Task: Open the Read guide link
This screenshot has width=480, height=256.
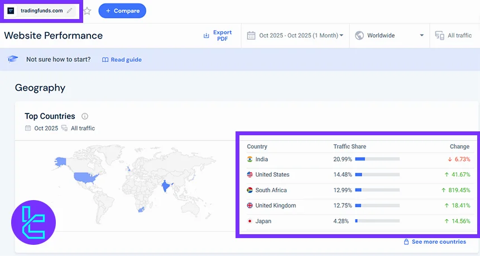Action: coord(122,59)
